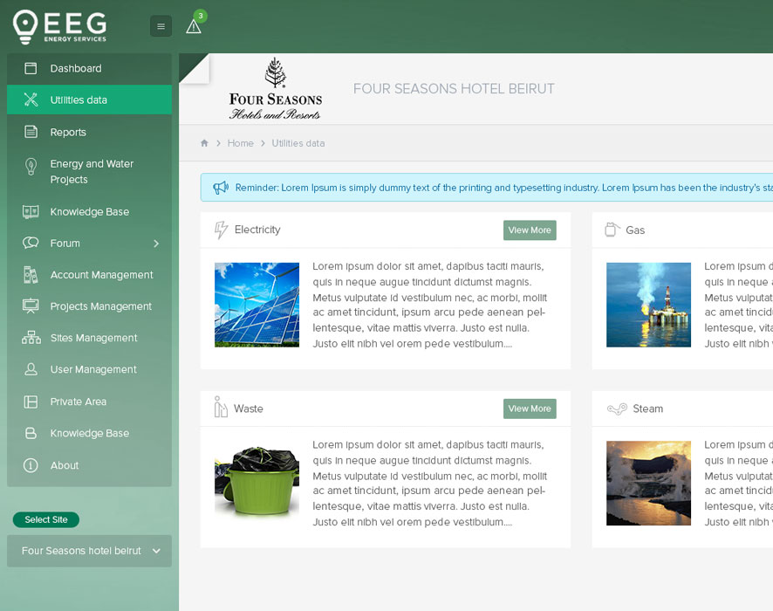Click the Forum chat bubbles icon
The image size is (773, 611).
(31, 243)
